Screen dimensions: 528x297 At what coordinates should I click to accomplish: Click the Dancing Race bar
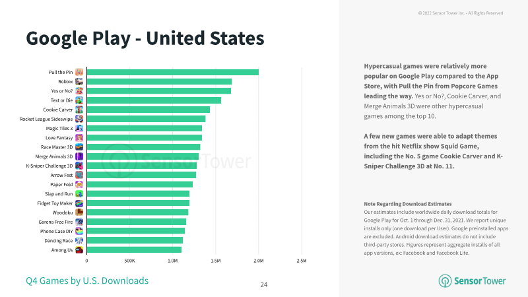[x=135, y=240]
